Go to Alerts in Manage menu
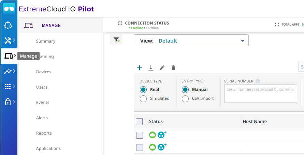Viewport: 304px width, 155px height. [x=42, y=118]
